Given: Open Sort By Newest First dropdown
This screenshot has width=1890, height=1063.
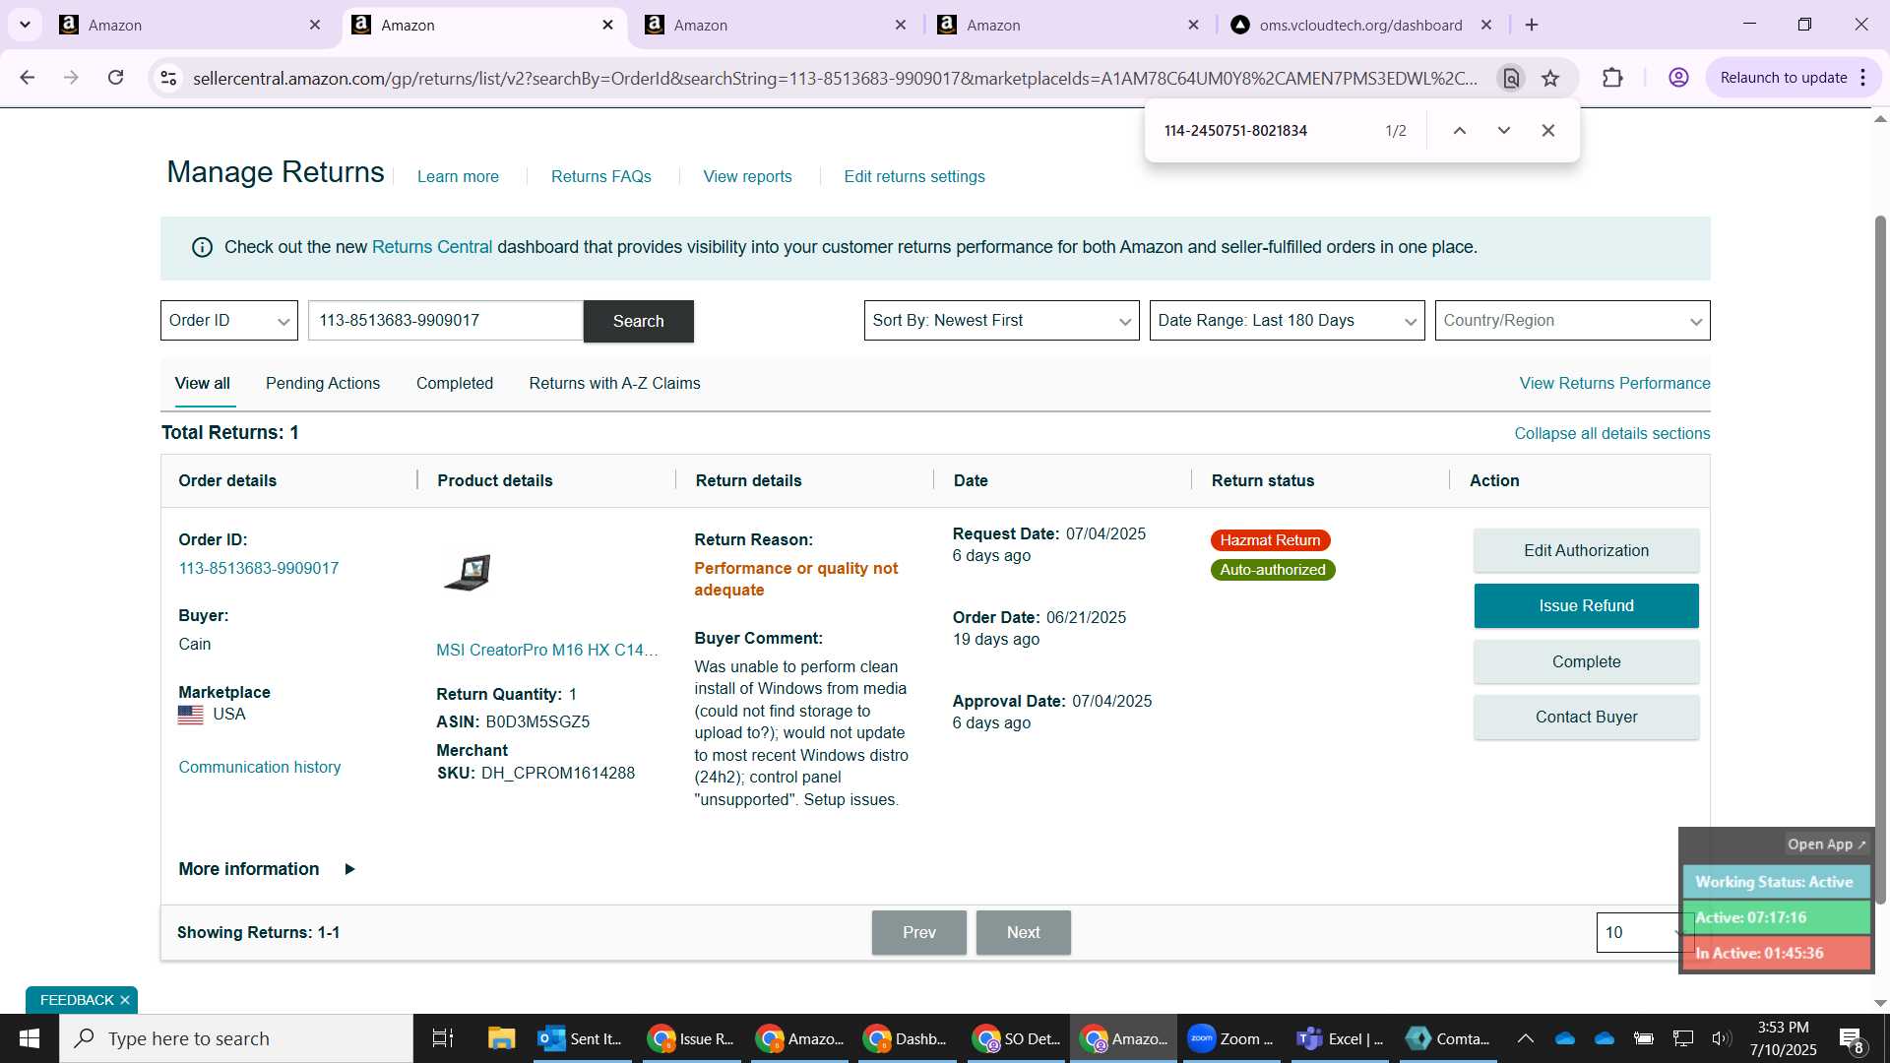Looking at the screenshot, I should point(1001,321).
